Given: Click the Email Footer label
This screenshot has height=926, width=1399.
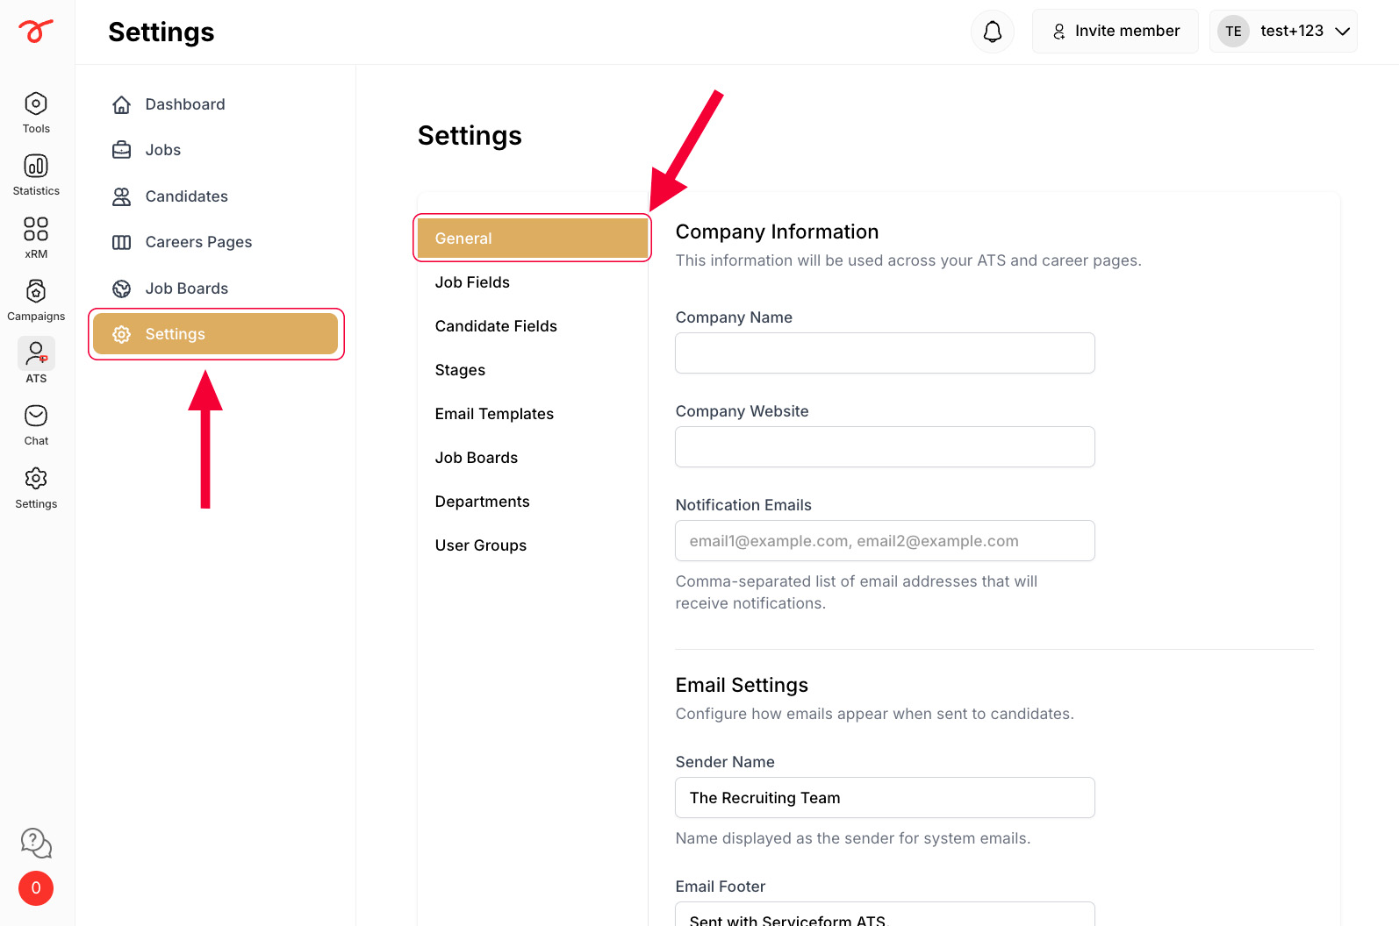Looking at the screenshot, I should [x=721, y=887].
